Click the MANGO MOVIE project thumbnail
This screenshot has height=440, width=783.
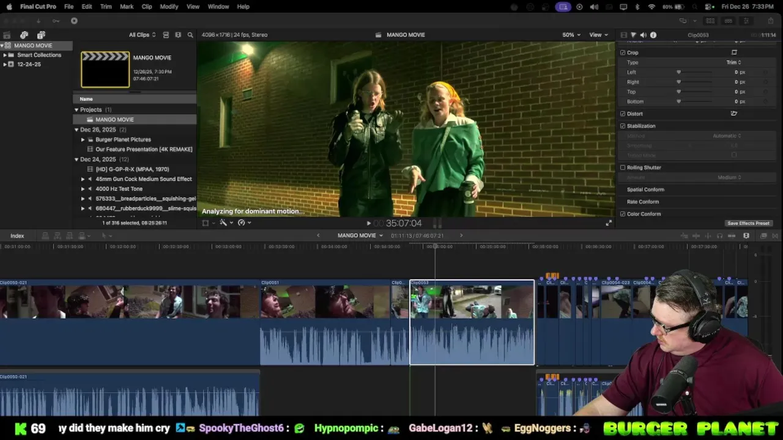(x=105, y=70)
